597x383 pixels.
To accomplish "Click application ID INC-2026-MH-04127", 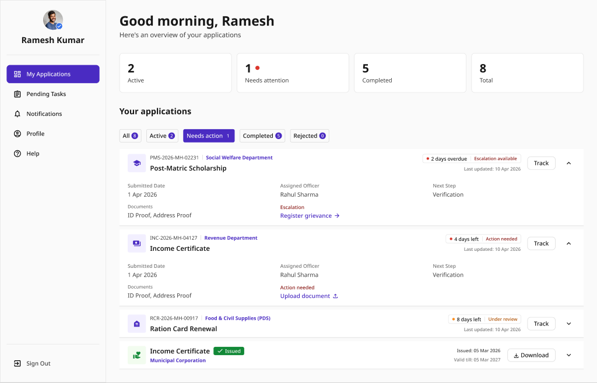I will 174,238.
